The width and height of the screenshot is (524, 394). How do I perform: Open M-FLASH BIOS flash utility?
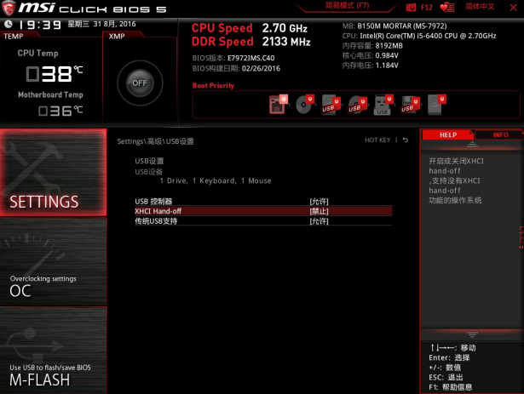point(54,351)
